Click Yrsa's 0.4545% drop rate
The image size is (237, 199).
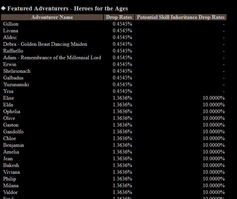[123, 91]
